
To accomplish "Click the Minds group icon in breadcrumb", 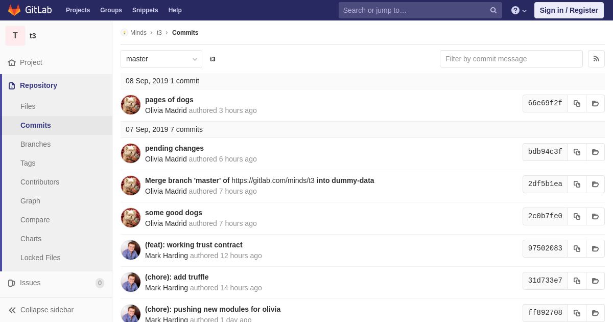I will (x=124, y=33).
